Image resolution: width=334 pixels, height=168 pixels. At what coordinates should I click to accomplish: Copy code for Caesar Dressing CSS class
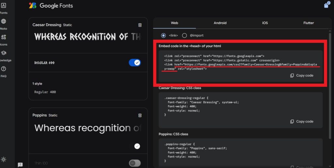click(302, 122)
